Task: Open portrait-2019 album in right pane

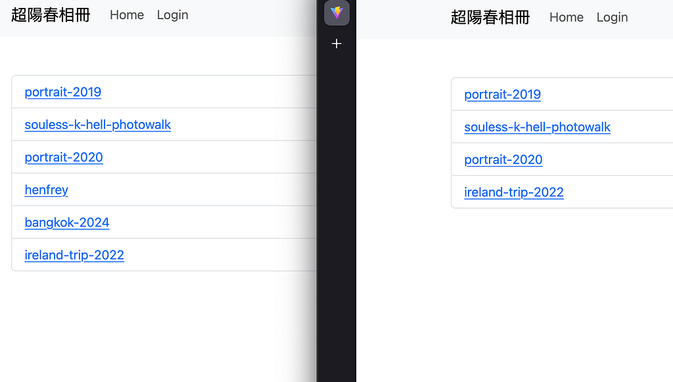Action: pos(503,95)
